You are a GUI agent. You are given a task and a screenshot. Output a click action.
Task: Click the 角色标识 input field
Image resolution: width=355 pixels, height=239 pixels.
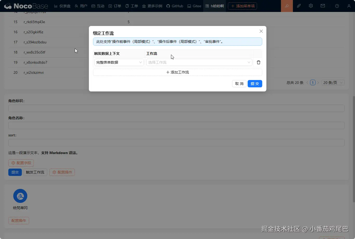click(176, 108)
